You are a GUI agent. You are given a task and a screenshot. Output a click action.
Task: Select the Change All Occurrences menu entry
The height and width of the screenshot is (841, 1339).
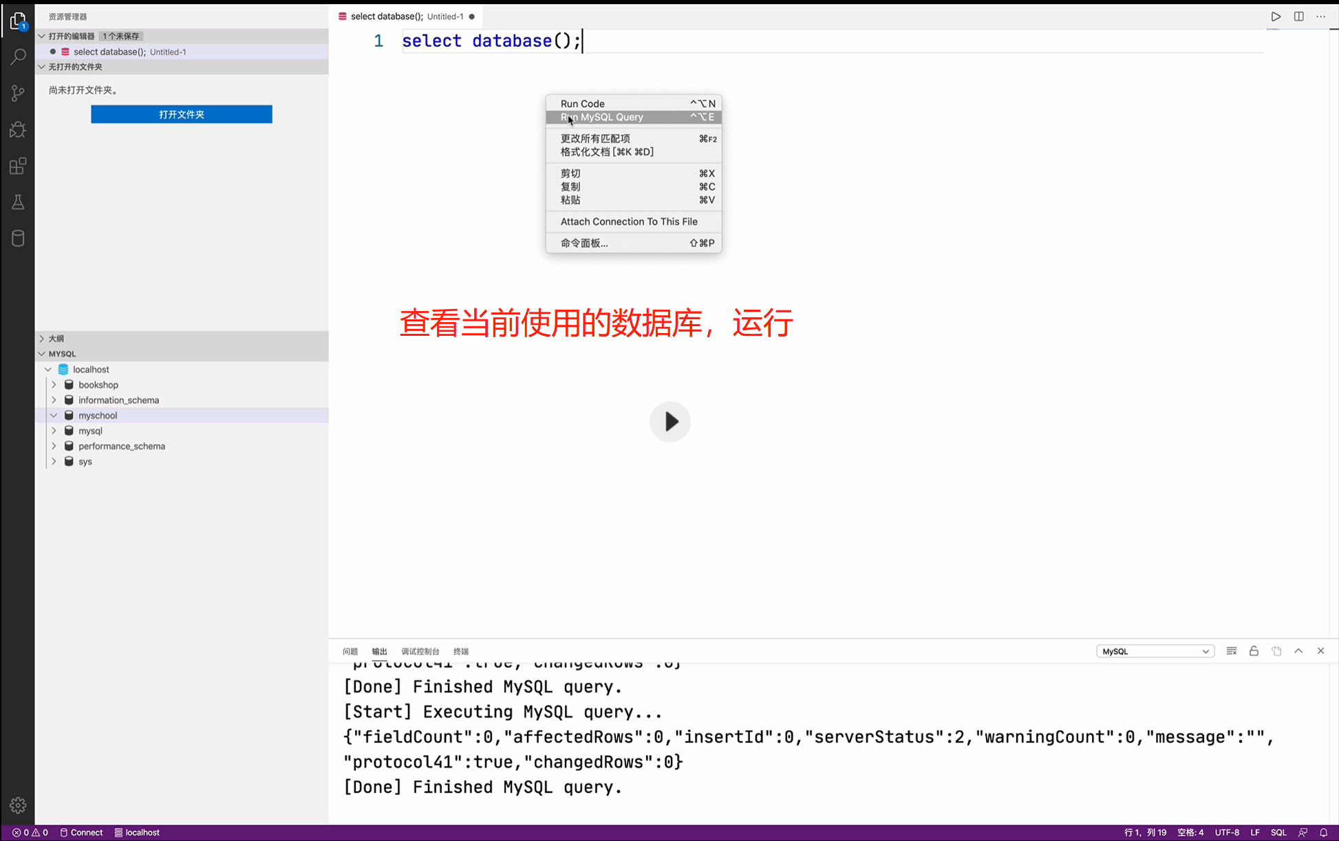(634, 138)
